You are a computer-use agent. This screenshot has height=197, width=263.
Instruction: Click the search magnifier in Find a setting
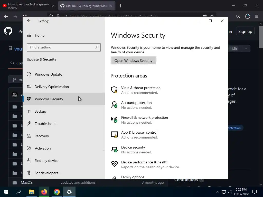pos(97,47)
